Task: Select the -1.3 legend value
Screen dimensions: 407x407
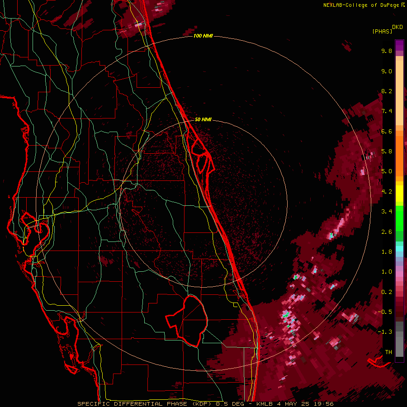Action: (x=385, y=332)
